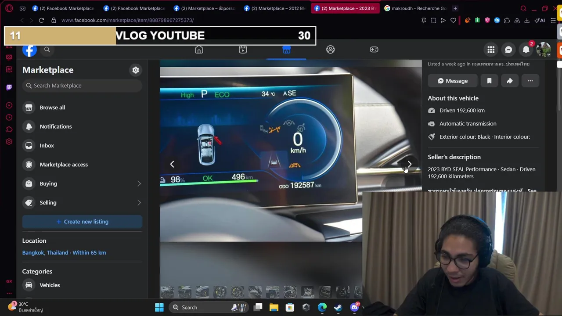Image resolution: width=562 pixels, height=316 pixels.
Task: Show the previous listing photo
Action: pyautogui.click(x=172, y=164)
